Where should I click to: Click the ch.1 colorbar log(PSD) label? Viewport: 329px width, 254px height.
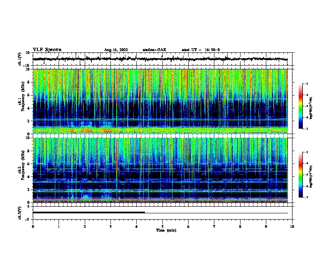coord(311,108)
